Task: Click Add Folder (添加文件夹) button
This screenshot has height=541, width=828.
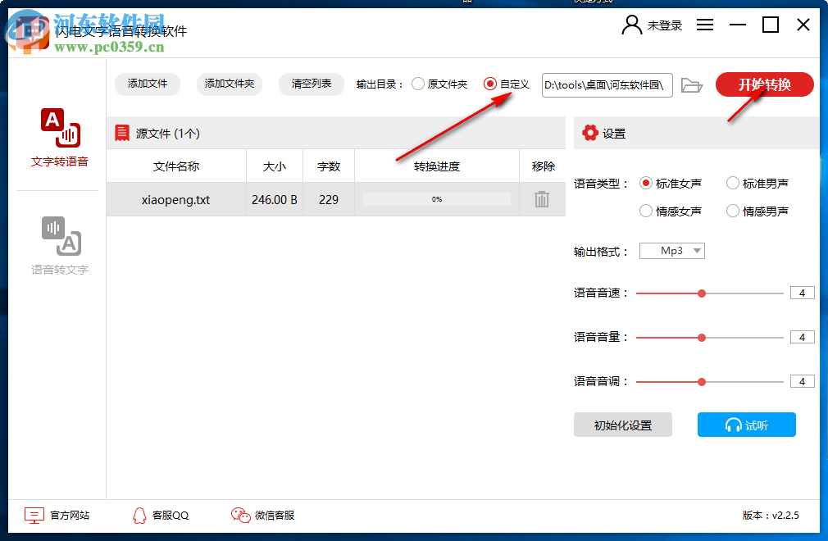Action: [x=230, y=84]
